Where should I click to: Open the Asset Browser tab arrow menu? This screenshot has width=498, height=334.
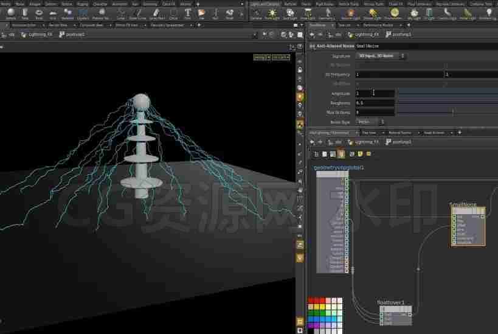(451, 133)
